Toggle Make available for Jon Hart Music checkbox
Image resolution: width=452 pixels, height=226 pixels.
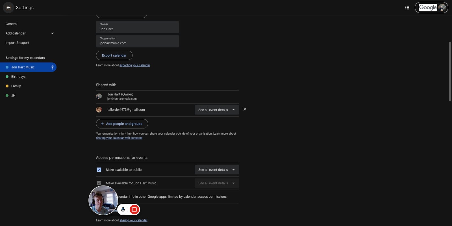click(x=99, y=183)
